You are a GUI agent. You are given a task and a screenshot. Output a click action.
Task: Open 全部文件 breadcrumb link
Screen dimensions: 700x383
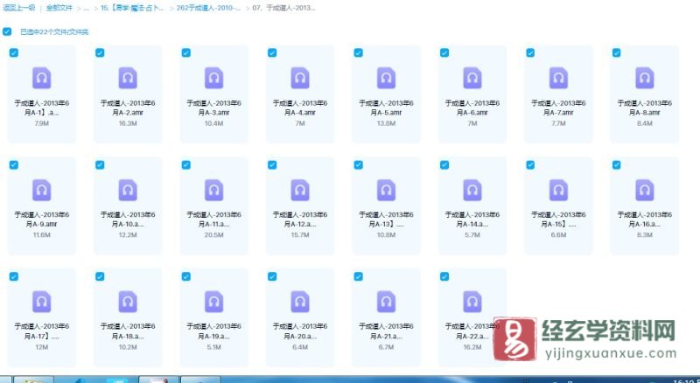[x=59, y=7]
